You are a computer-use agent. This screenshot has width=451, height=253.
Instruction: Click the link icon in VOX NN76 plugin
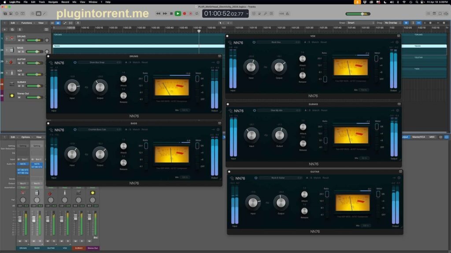pyautogui.click(x=266, y=67)
